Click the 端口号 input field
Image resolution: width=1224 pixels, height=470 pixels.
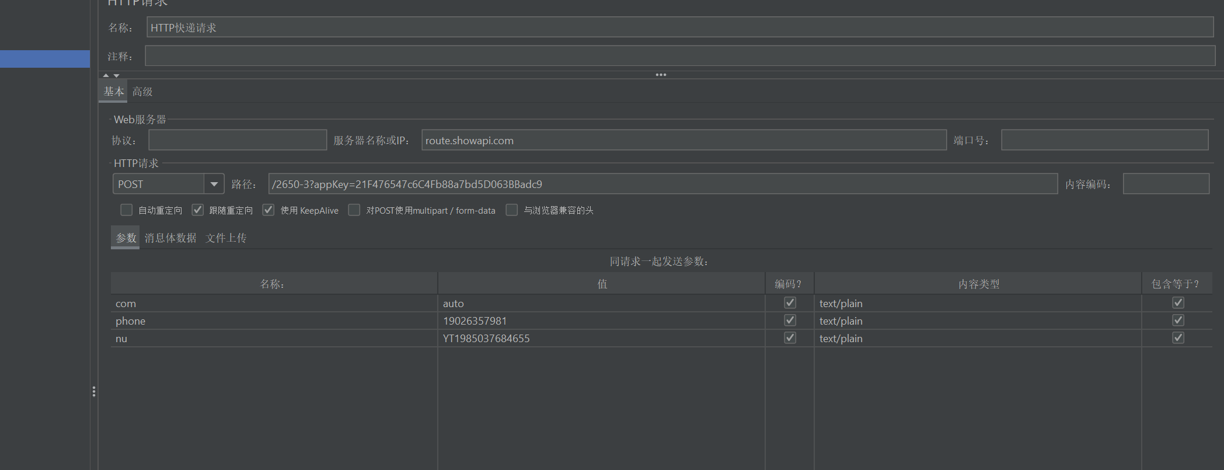[1104, 140]
